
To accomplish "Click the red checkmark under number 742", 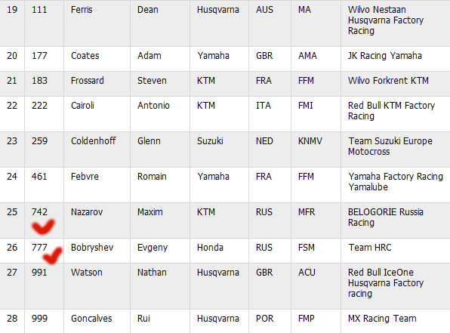I will 43,227.
